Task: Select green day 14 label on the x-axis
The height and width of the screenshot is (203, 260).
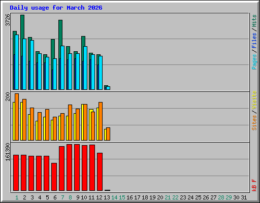Action: coord(114,197)
